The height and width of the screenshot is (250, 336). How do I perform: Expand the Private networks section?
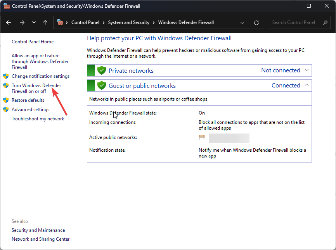click(307, 70)
